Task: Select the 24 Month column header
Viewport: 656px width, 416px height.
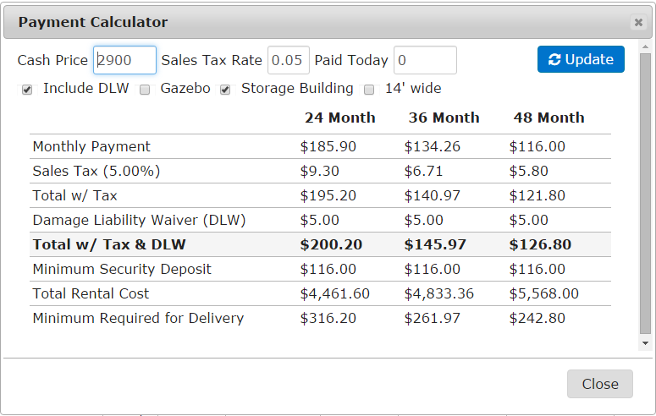Action: click(339, 118)
